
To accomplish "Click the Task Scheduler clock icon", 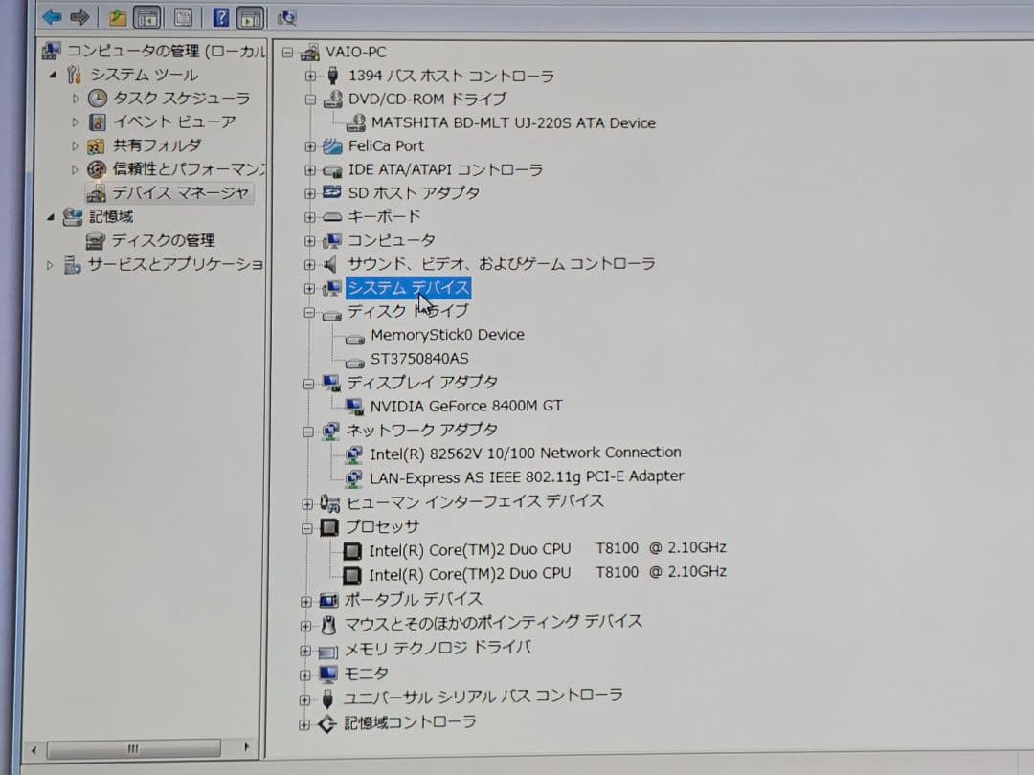I will click(x=97, y=99).
